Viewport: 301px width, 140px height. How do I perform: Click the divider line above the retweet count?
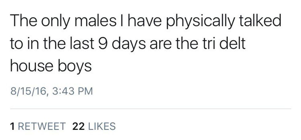pos(150,109)
